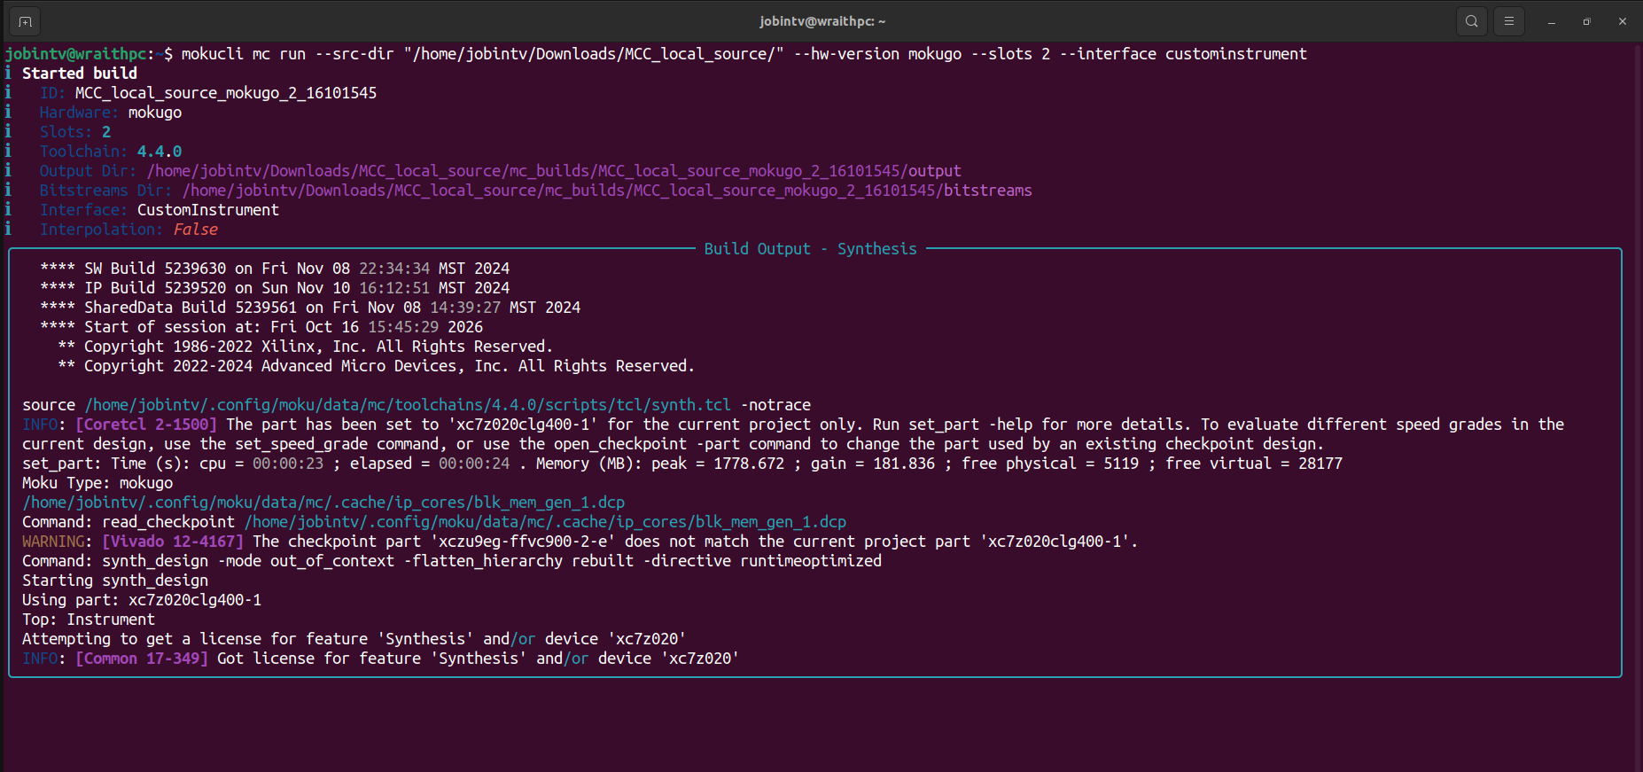
Task: Open the terminal search icon
Action: coord(1472,21)
